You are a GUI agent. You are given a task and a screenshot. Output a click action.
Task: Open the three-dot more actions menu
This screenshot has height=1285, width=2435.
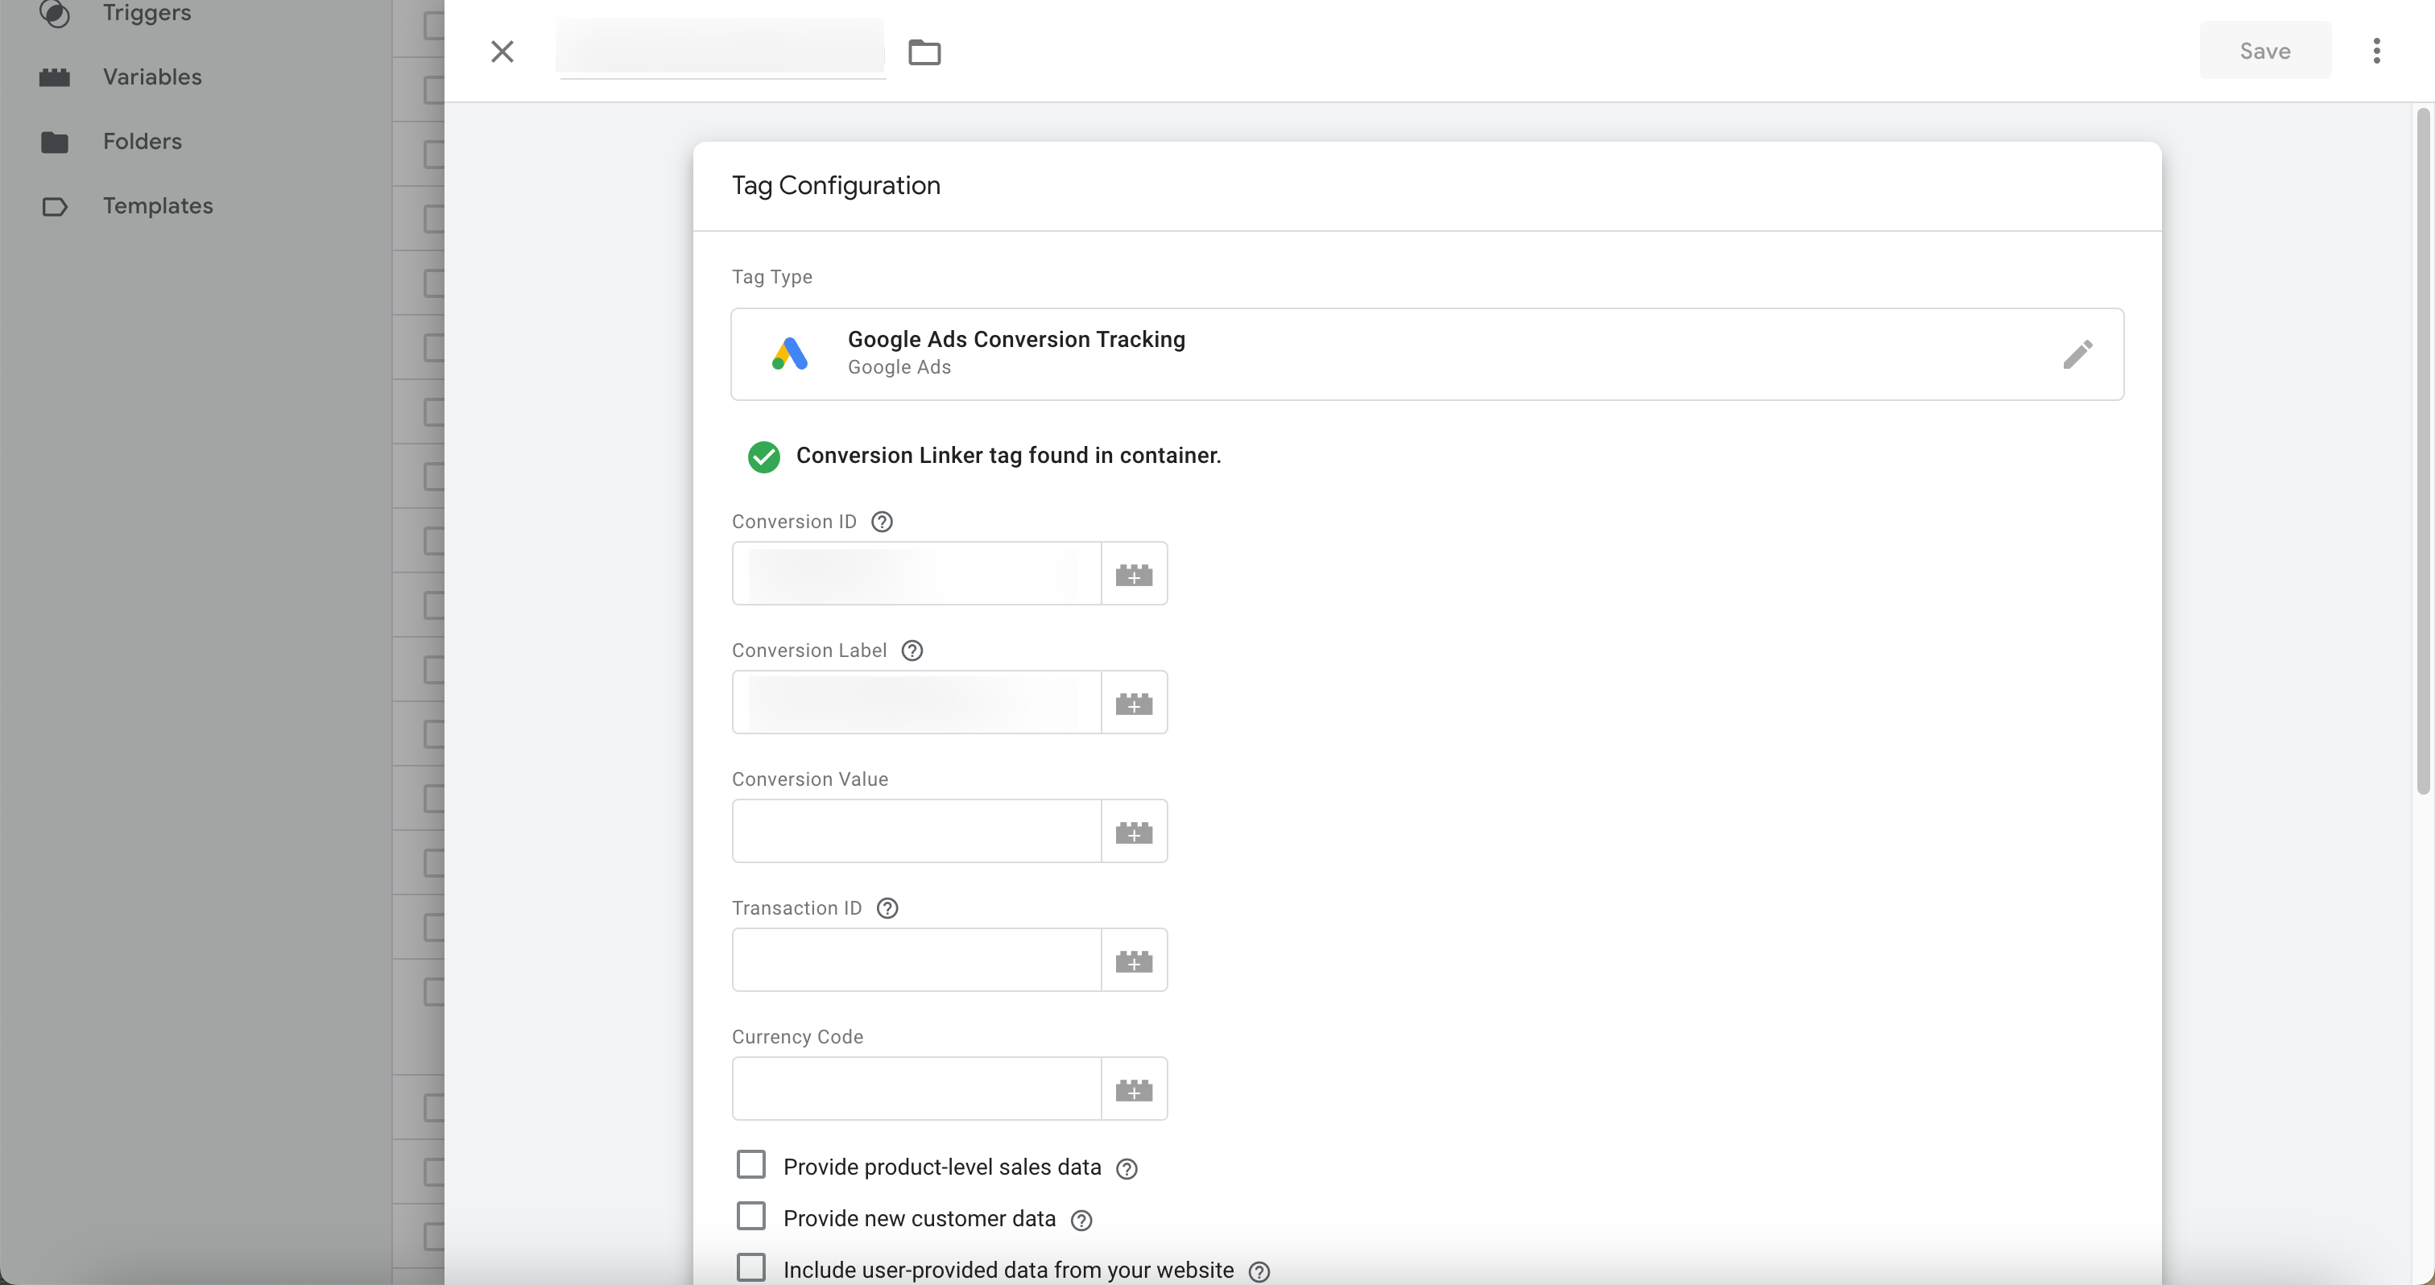(x=2375, y=51)
